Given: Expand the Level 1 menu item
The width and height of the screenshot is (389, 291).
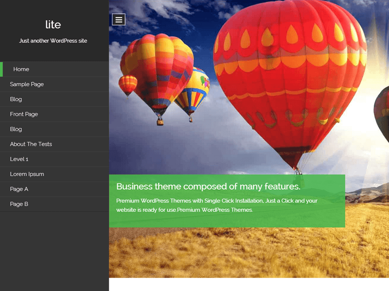Looking at the screenshot, I should (19, 159).
